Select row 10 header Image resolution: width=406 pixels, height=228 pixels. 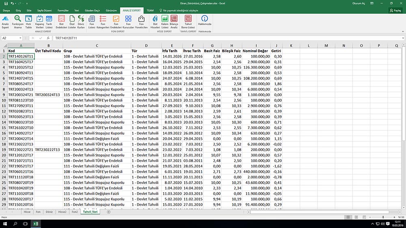[x=4, y=101]
